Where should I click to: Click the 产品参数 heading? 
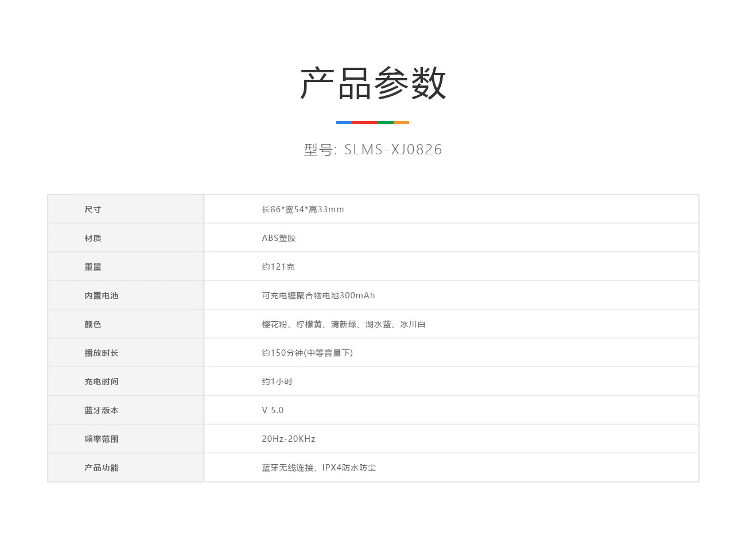pyautogui.click(x=373, y=84)
